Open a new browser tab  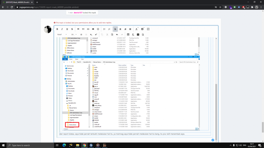(37, 2)
